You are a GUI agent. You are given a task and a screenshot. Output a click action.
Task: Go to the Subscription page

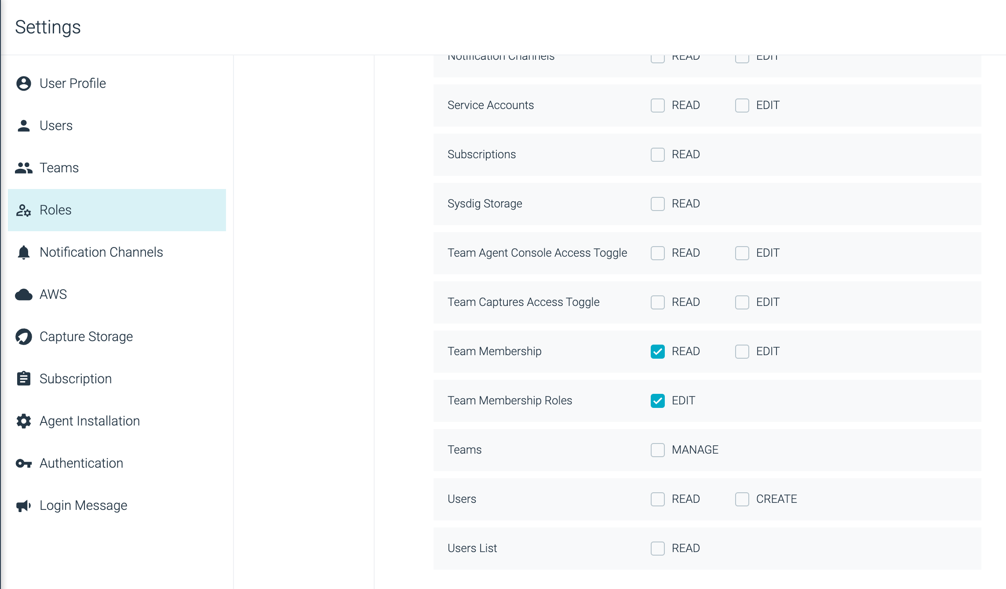[x=117, y=379]
